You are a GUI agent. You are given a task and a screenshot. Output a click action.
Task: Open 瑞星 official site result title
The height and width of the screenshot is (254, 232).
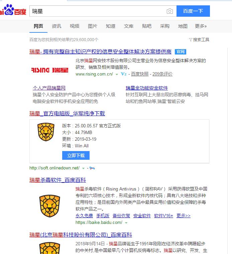tap(100, 52)
